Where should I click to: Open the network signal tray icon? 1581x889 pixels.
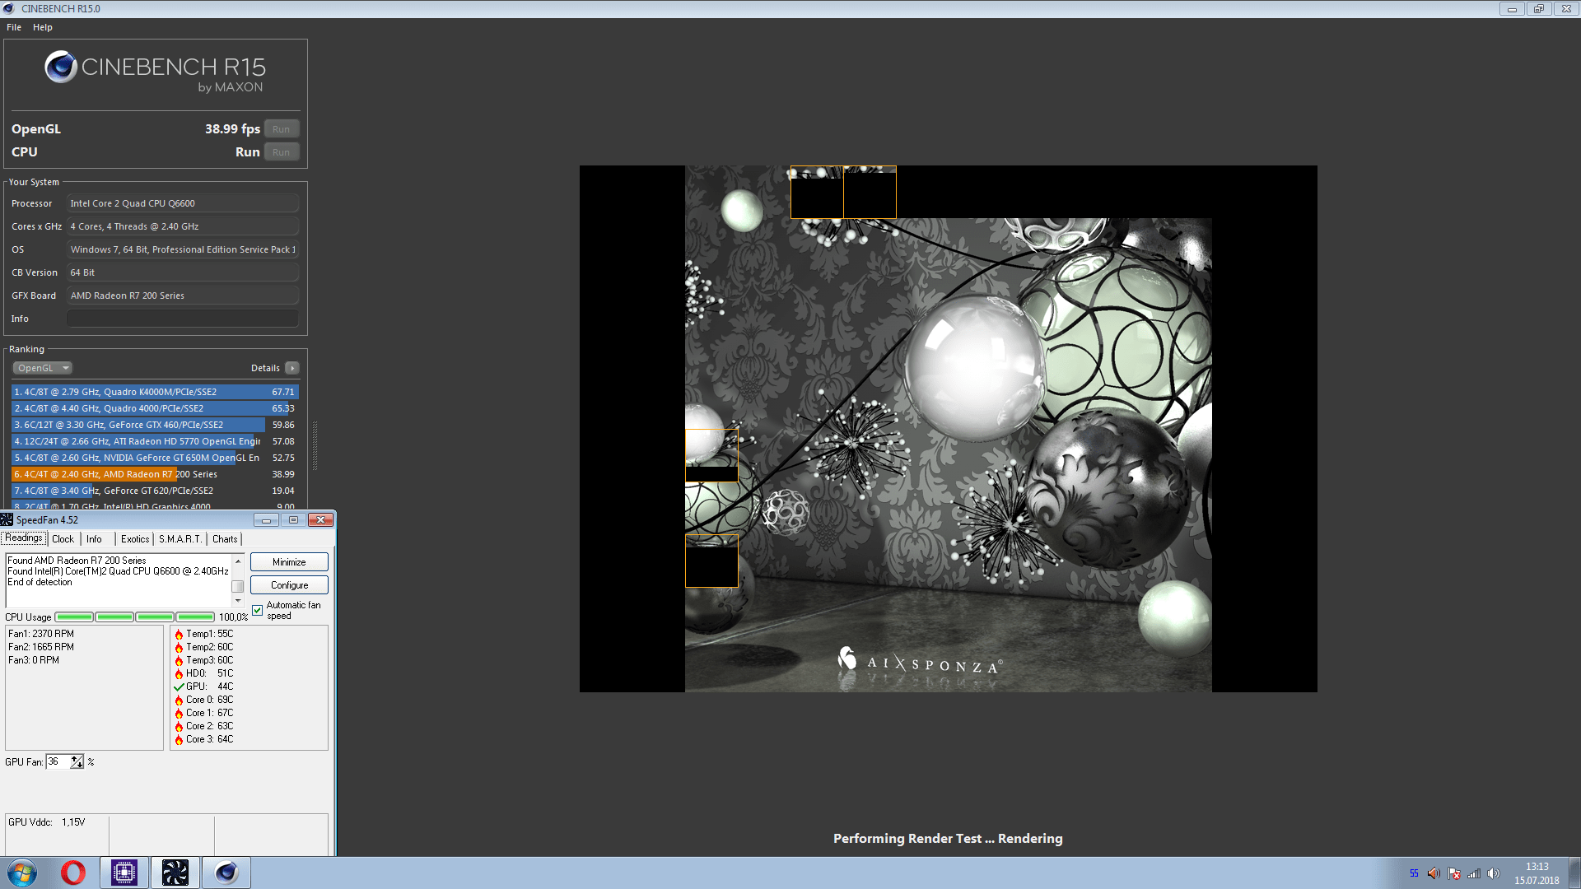1474,873
